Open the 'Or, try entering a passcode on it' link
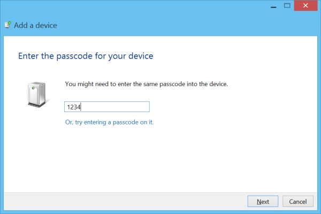 (x=109, y=122)
